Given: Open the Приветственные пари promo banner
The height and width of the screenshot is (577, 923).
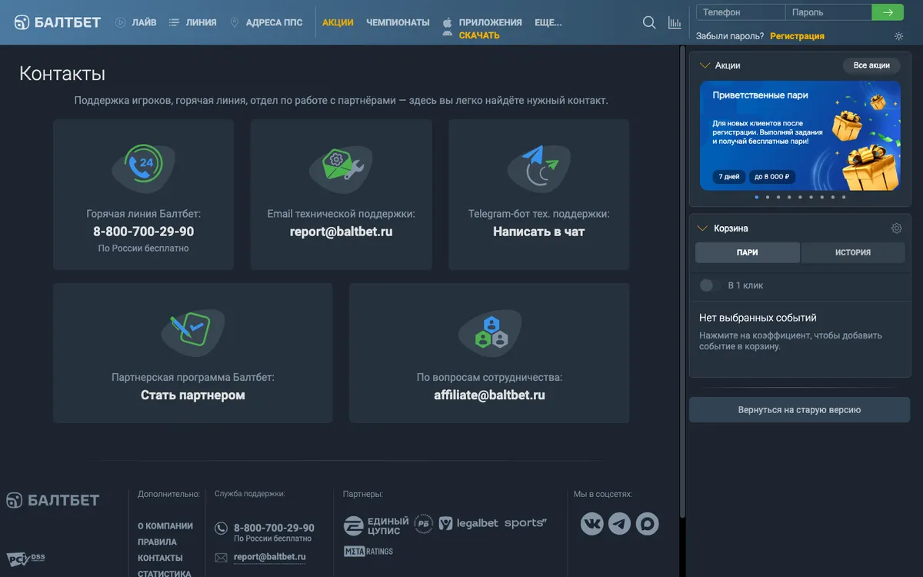Looking at the screenshot, I should click(x=800, y=135).
